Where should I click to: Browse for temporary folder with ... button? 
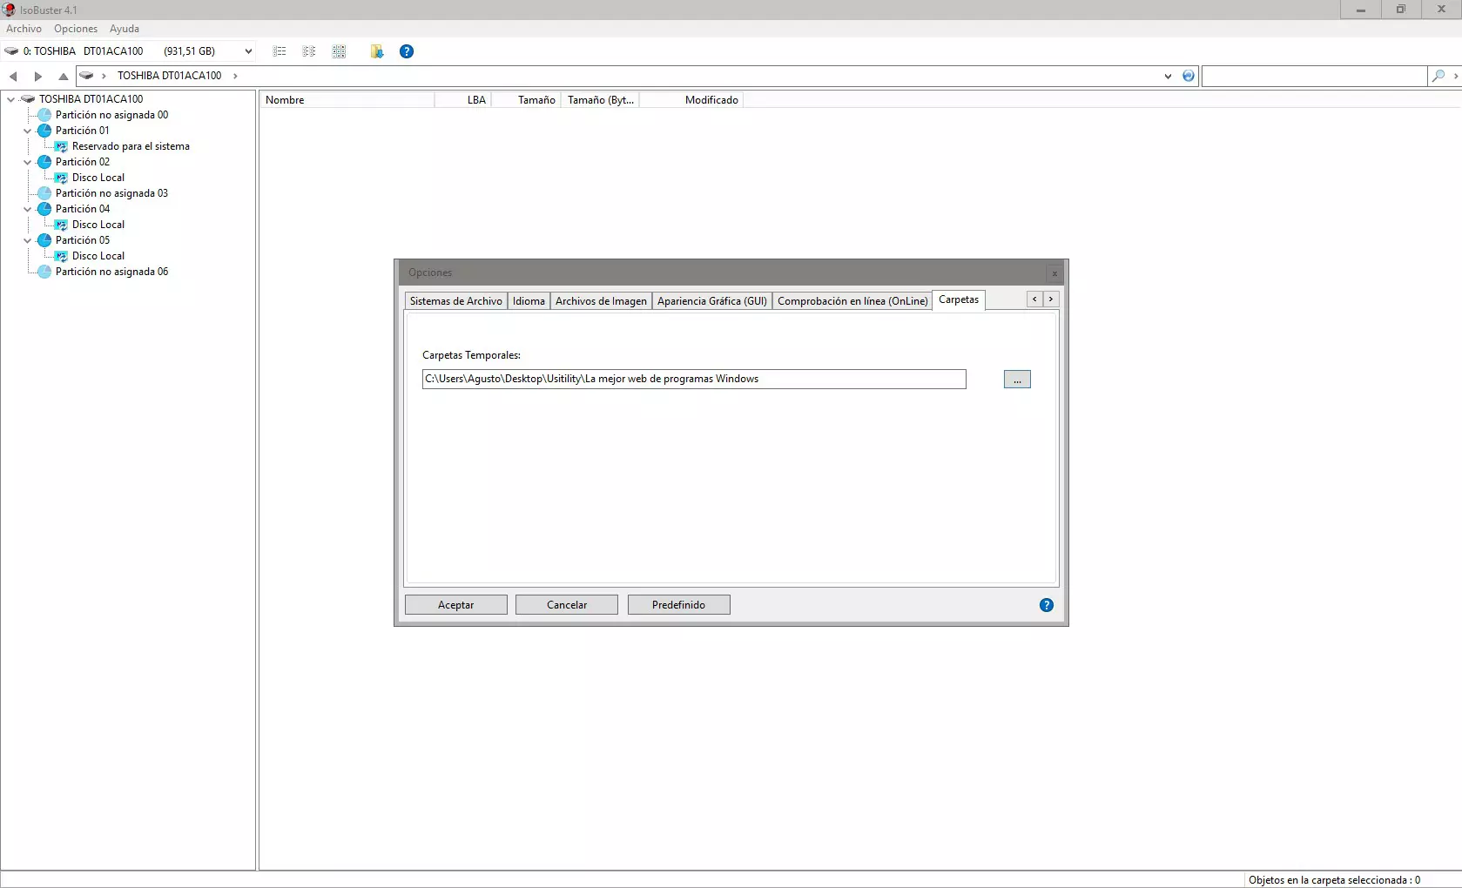pos(1016,380)
